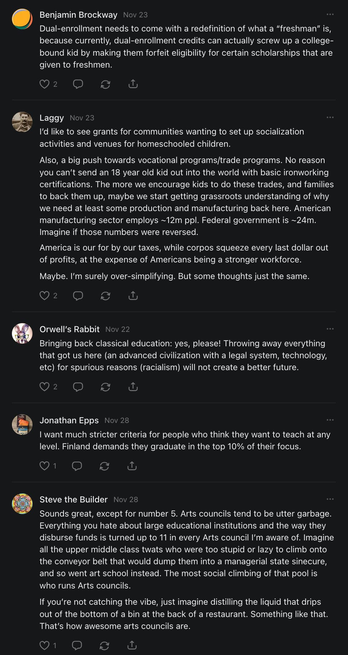
Task: Restack Orwell's Rabbit's comment
Action: [105, 387]
